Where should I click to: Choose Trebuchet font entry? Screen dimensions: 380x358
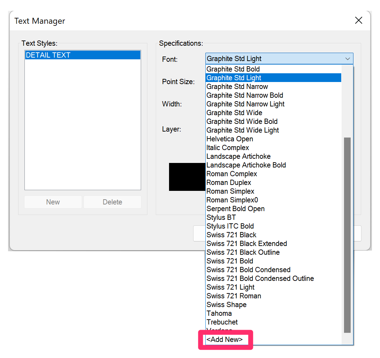(x=222, y=322)
